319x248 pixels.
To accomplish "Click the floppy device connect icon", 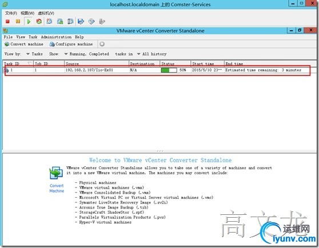I will click(81, 21).
